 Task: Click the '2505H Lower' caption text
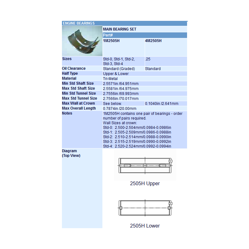point(145,226)
